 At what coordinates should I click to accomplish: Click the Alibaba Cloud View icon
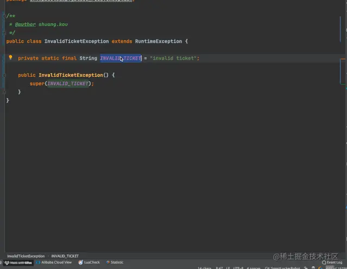[38, 263]
